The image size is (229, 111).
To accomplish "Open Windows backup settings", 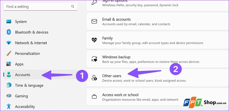I will [158, 59].
